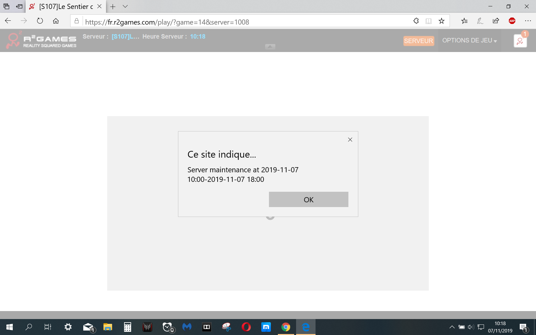Expand the OPTIONS DE JEU dropdown
The width and height of the screenshot is (536, 335).
click(x=469, y=41)
